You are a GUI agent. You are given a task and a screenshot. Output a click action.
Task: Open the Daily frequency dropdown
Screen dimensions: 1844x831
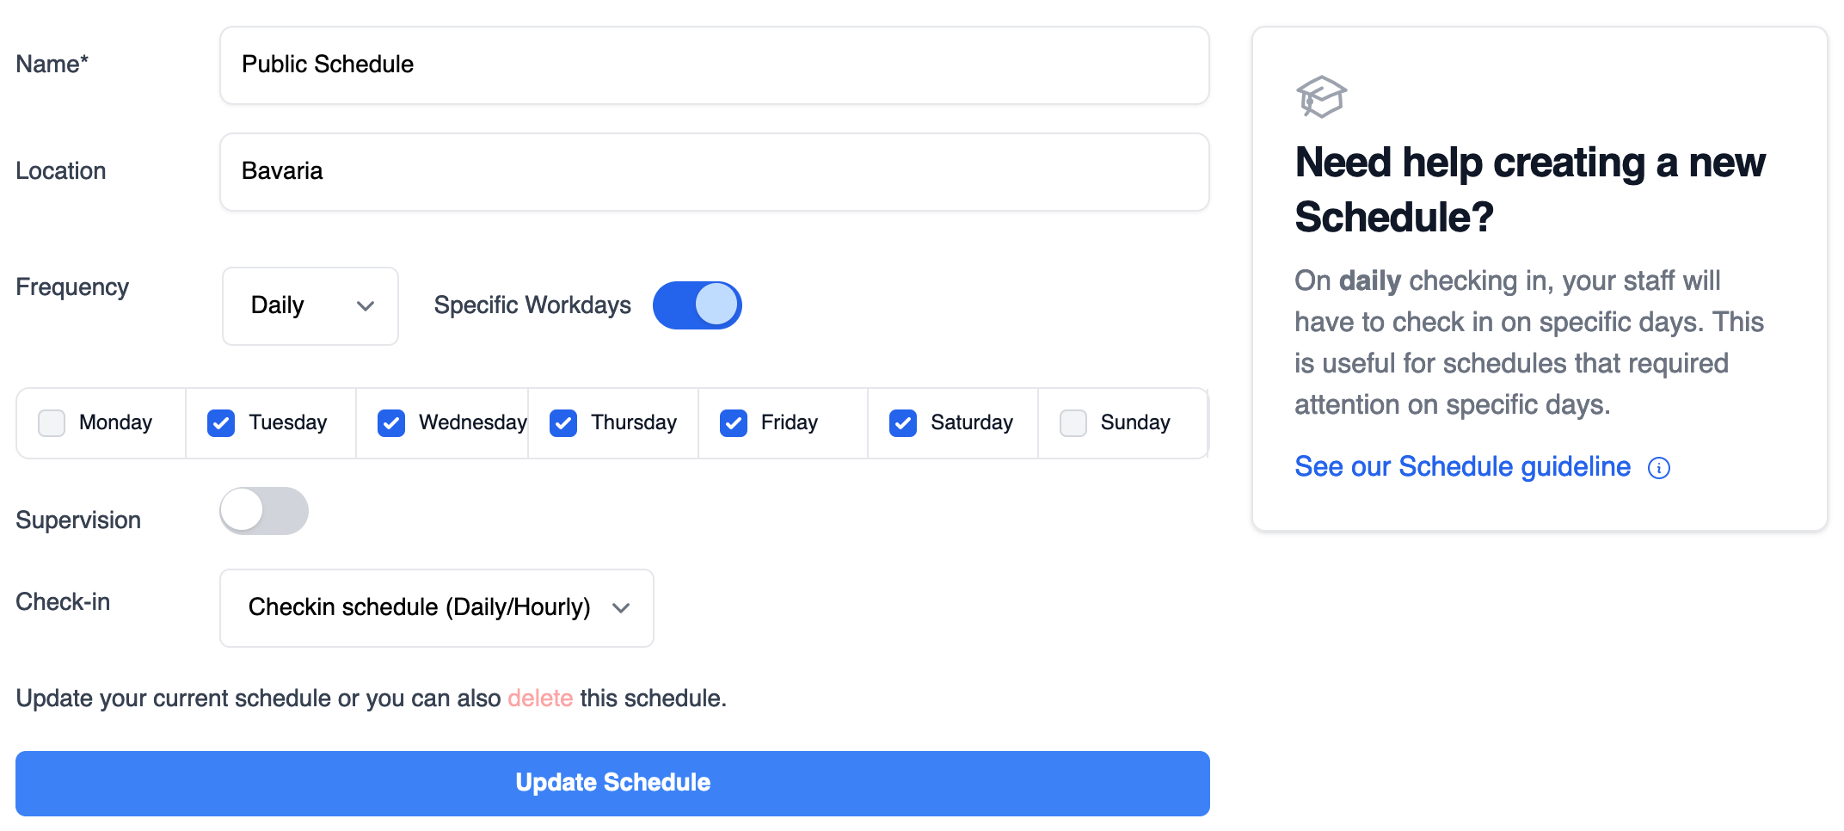tap(310, 306)
